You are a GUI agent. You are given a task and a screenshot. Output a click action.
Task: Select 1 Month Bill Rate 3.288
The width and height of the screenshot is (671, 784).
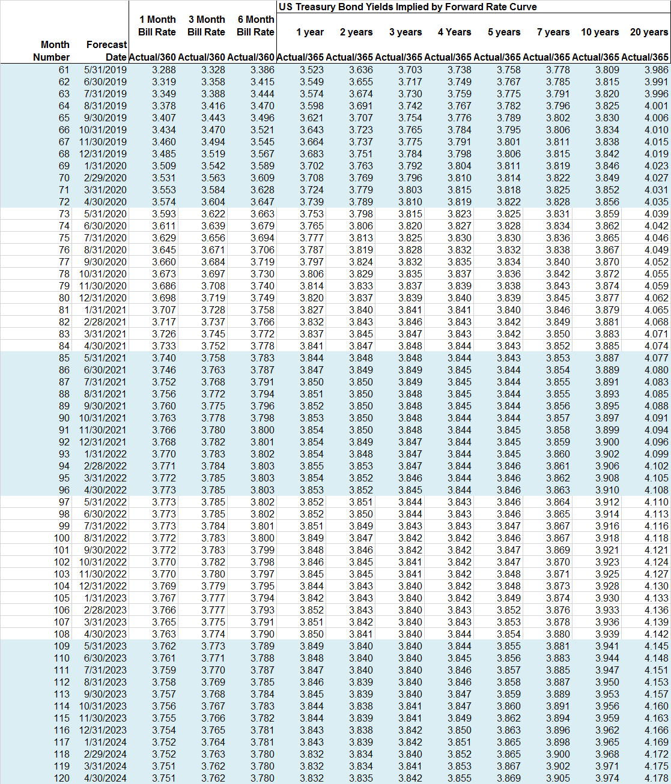click(x=164, y=70)
